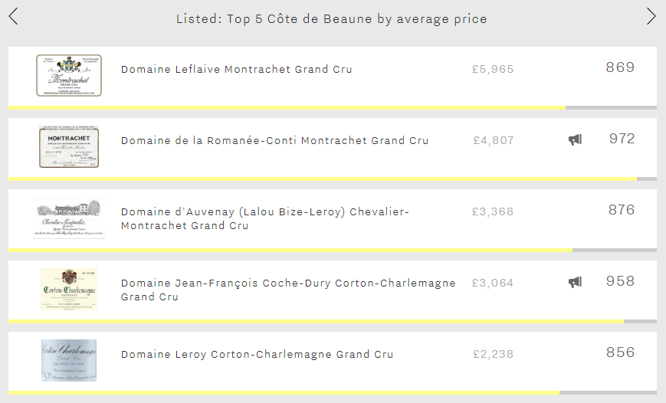Open Romanée-Conti Montrachet label image
Viewport: 666px width, 403px height.
(x=69, y=146)
